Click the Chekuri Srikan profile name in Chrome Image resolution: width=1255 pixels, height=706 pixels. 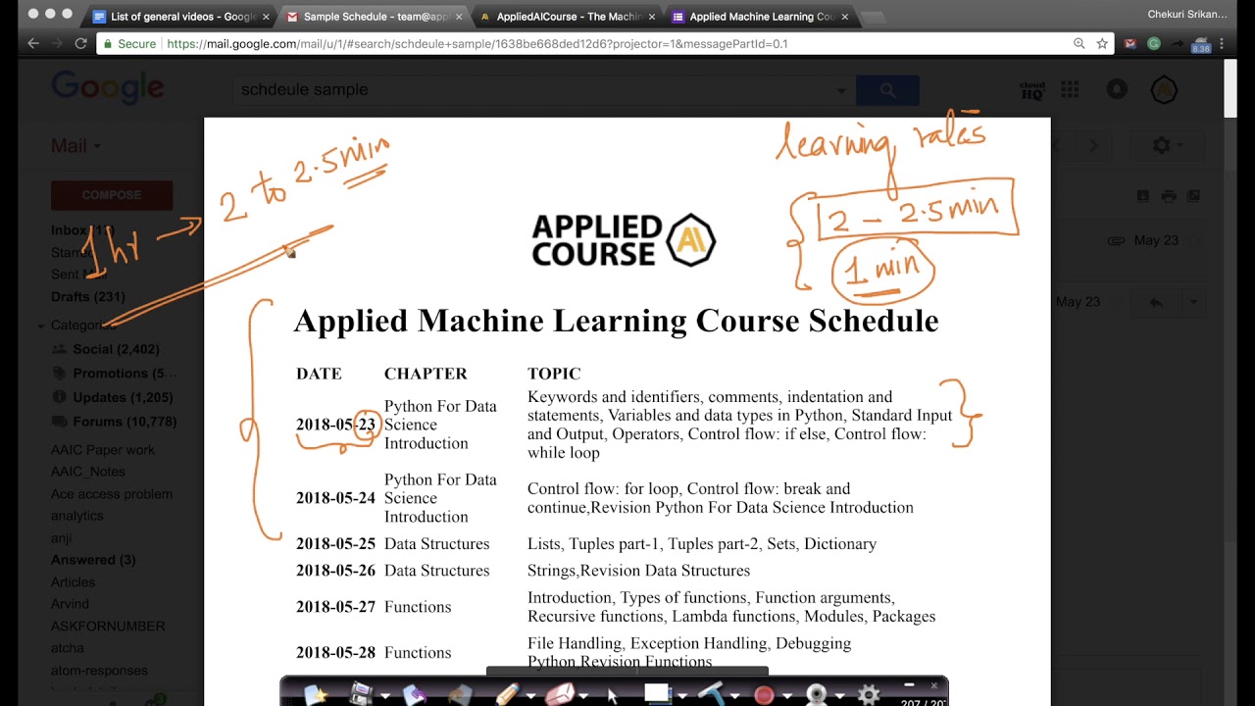point(1187,15)
